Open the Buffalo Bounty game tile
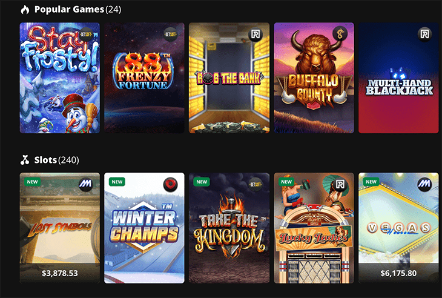The image size is (442, 298). tap(314, 78)
